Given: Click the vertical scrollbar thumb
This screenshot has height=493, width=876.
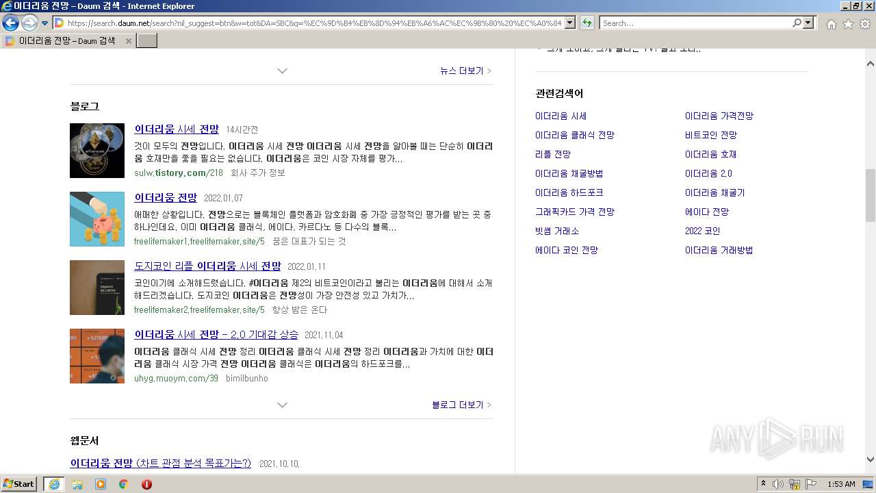Looking at the screenshot, I should pyautogui.click(x=870, y=195).
